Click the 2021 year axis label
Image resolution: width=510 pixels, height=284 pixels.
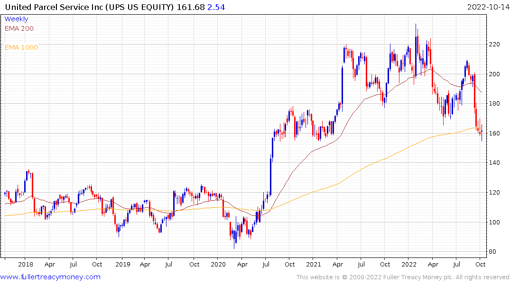(x=314, y=265)
